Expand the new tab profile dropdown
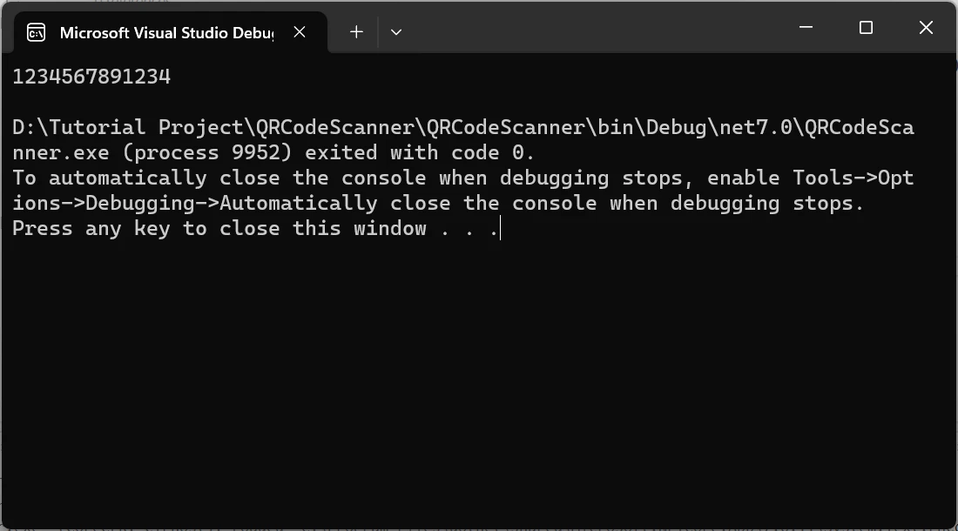Viewport: 958px width, 531px height. point(396,32)
